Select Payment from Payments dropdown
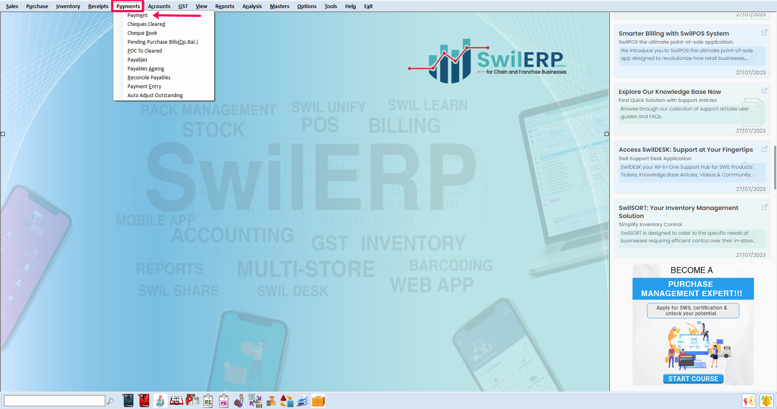Viewport: 777px width, 409px height. [x=163, y=15]
